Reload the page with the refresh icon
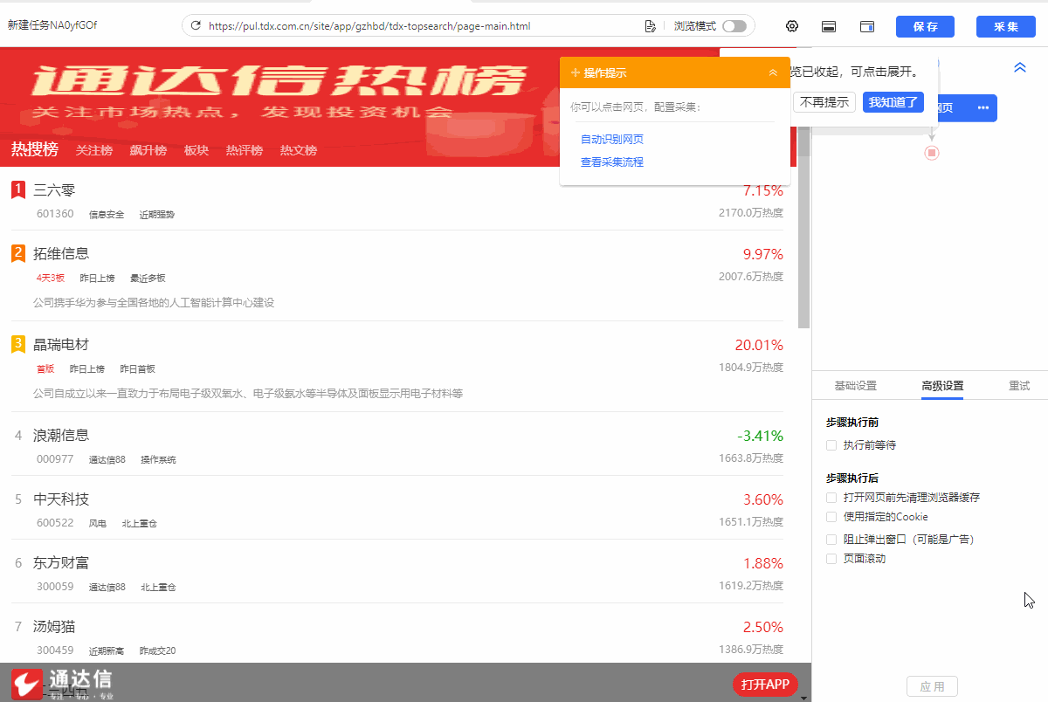 196,26
